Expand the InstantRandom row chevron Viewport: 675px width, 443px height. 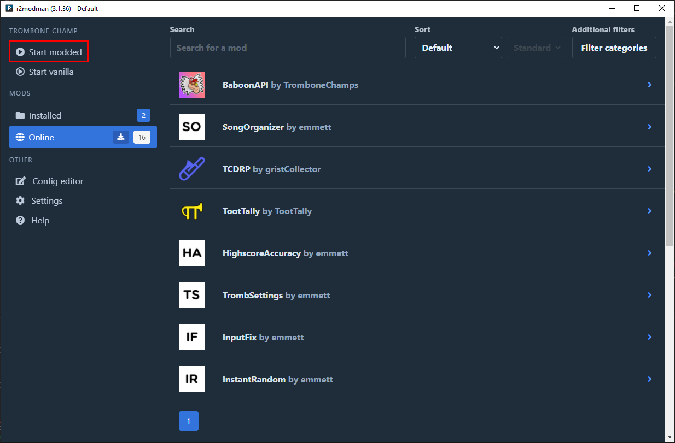(650, 379)
